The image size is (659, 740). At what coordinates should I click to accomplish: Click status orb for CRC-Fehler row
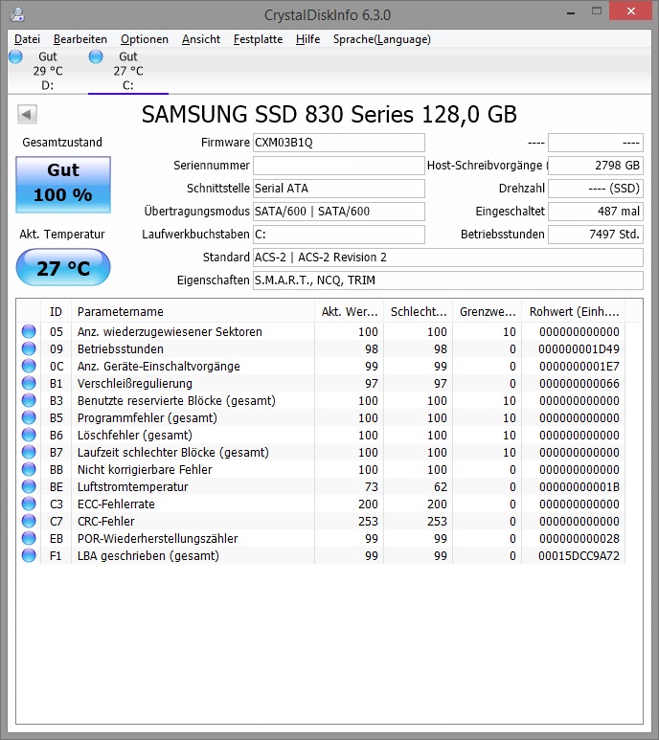29,521
